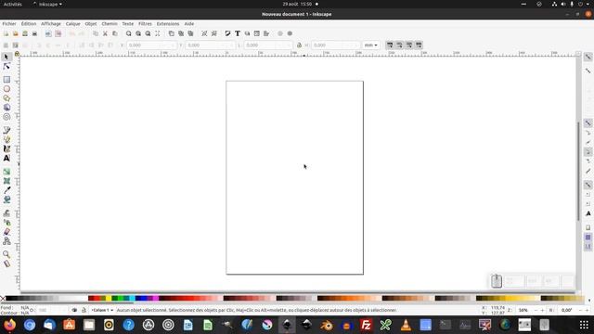Open the Édition menu

pyautogui.click(x=29, y=23)
